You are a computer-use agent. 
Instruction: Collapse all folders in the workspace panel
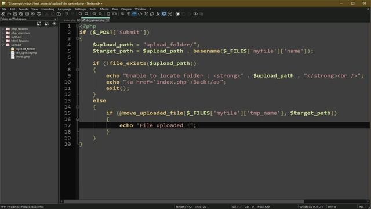[x=46, y=23]
